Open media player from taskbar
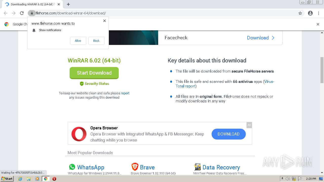 [37, 179]
